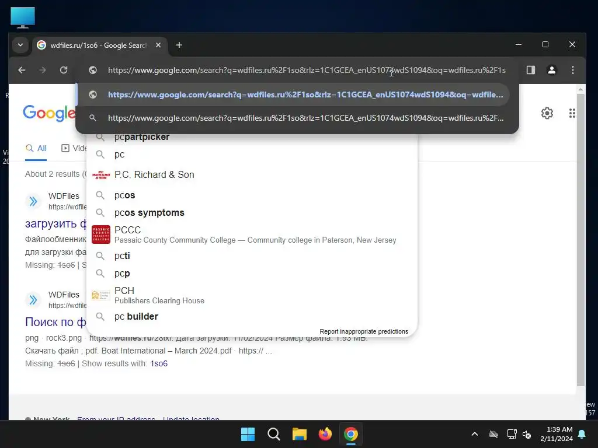
Task: Open File Explorer from taskbar
Action: pyautogui.click(x=300, y=434)
